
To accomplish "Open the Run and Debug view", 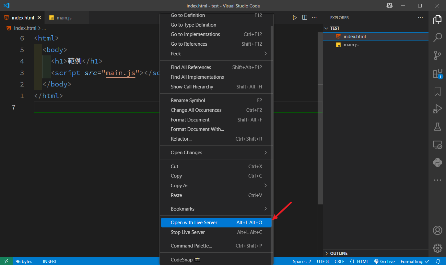I will [437, 109].
